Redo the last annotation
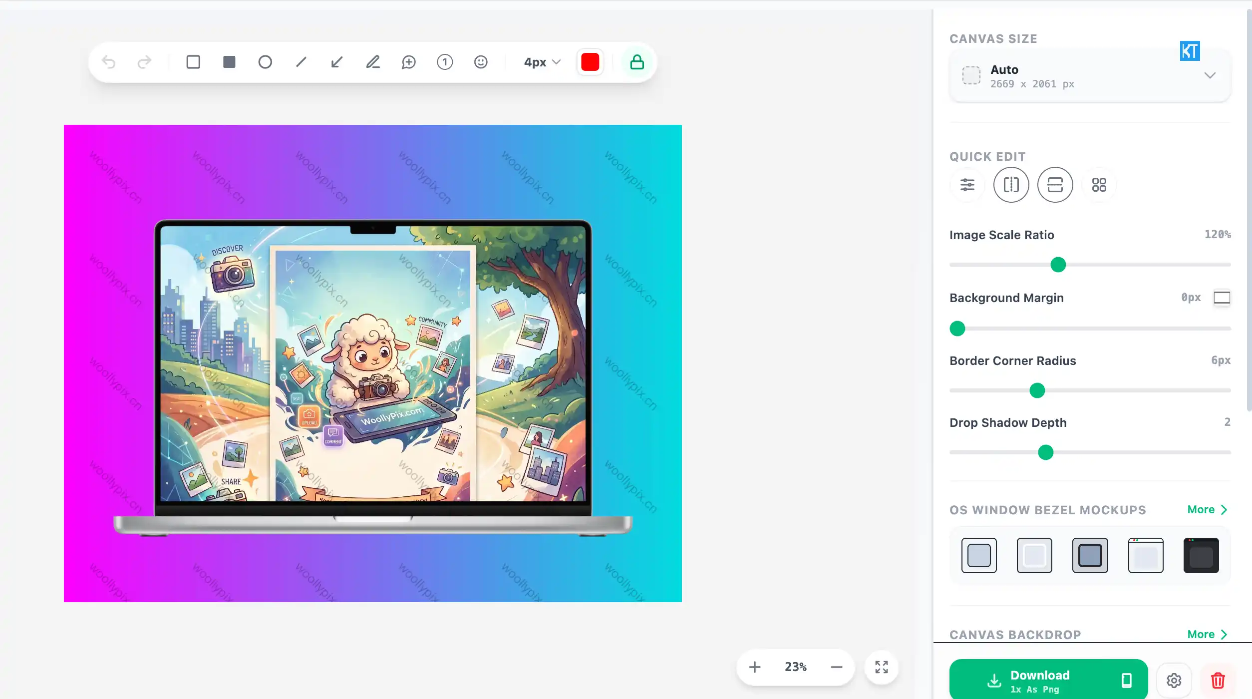Viewport: 1252px width, 699px height. click(x=144, y=62)
